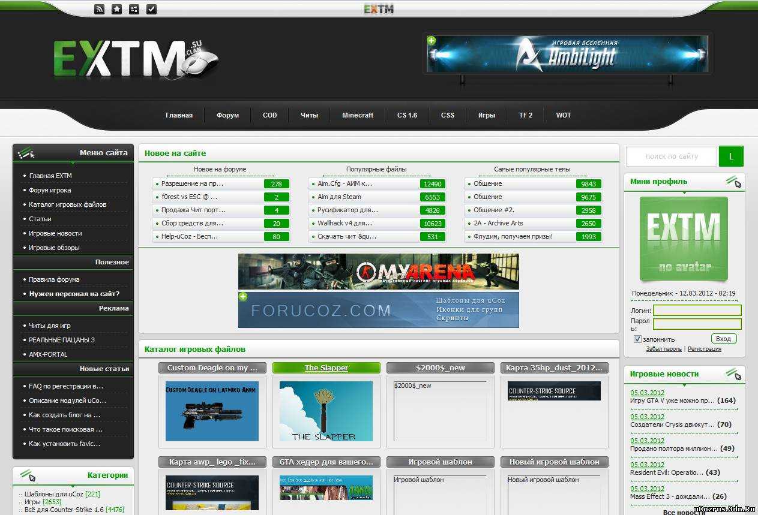The width and height of the screenshot is (758, 515).
Task: Open the Форум navigation tab
Action: coord(227,115)
